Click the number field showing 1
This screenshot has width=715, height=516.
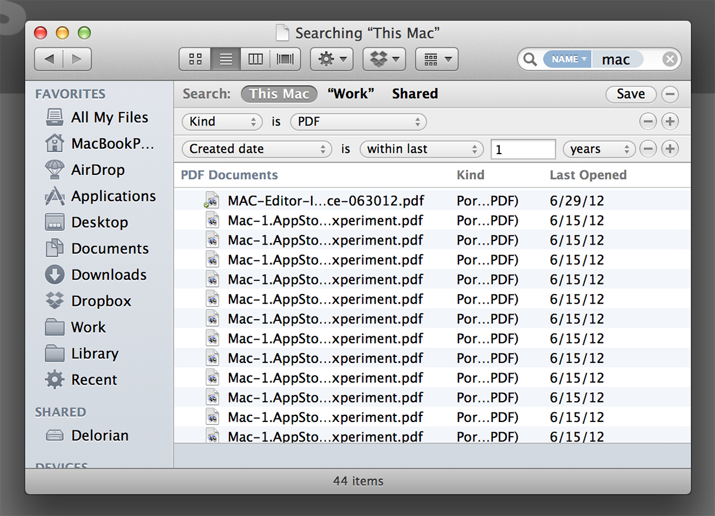[x=523, y=149]
